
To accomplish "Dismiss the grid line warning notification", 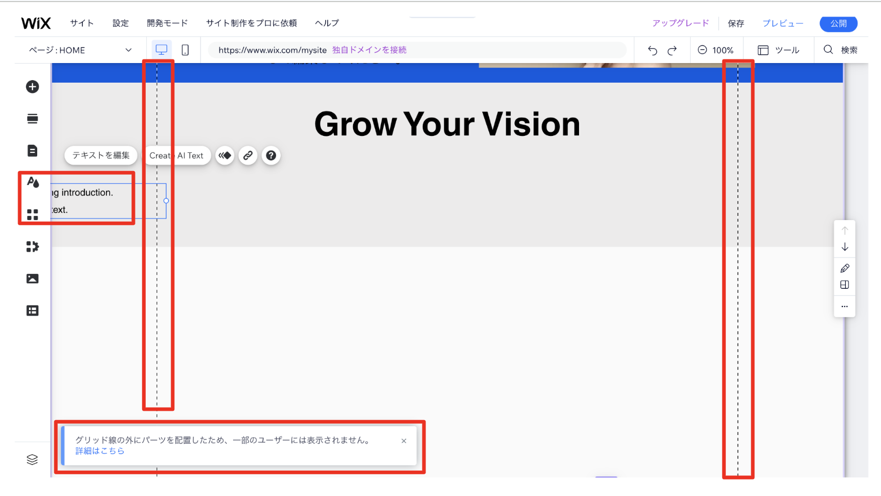I will coord(404,441).
